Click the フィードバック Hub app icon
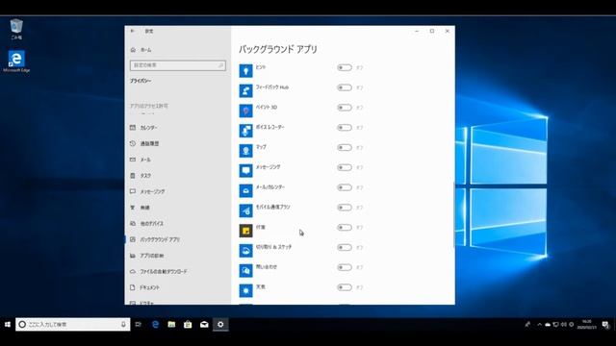 pyautogui.click(x=246, y=91)
